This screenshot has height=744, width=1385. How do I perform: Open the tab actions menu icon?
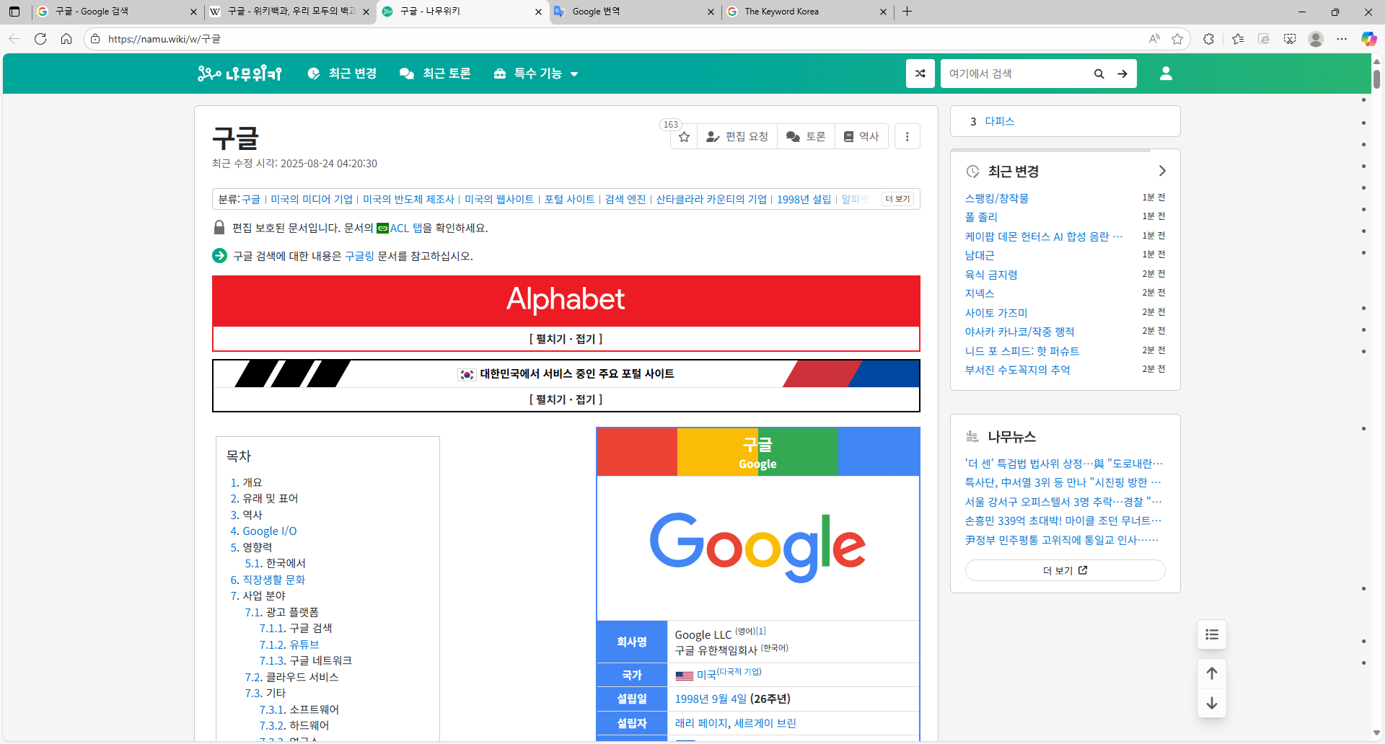[14, 12]
